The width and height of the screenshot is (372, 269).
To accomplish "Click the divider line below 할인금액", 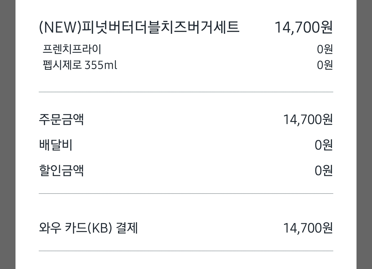I will (186, 194).
